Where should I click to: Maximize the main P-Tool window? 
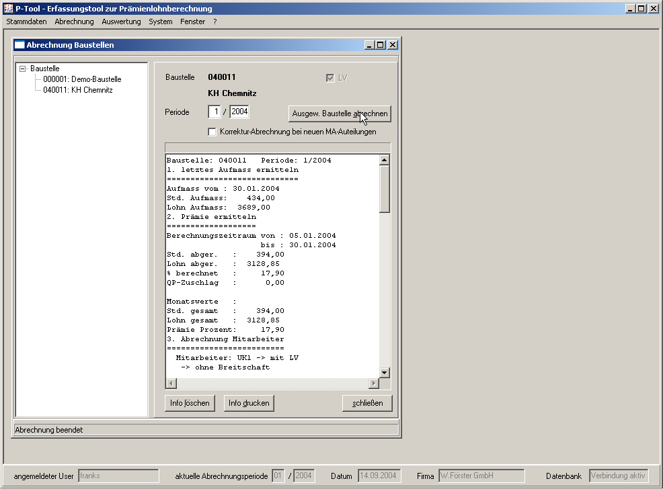pyautogui.click(x=641, y=9)
